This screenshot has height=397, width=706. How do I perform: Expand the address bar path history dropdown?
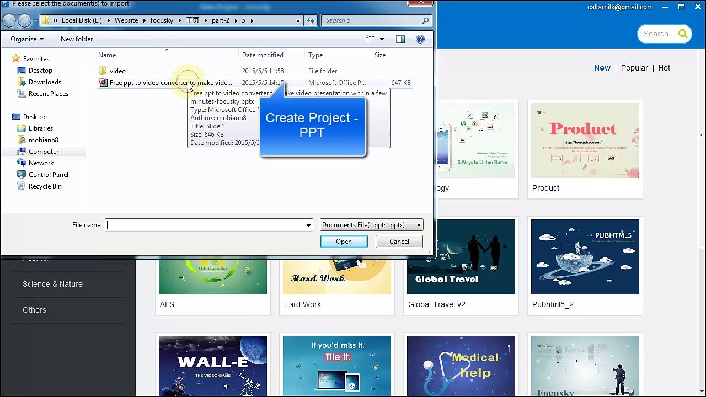(x=298, y=20)
